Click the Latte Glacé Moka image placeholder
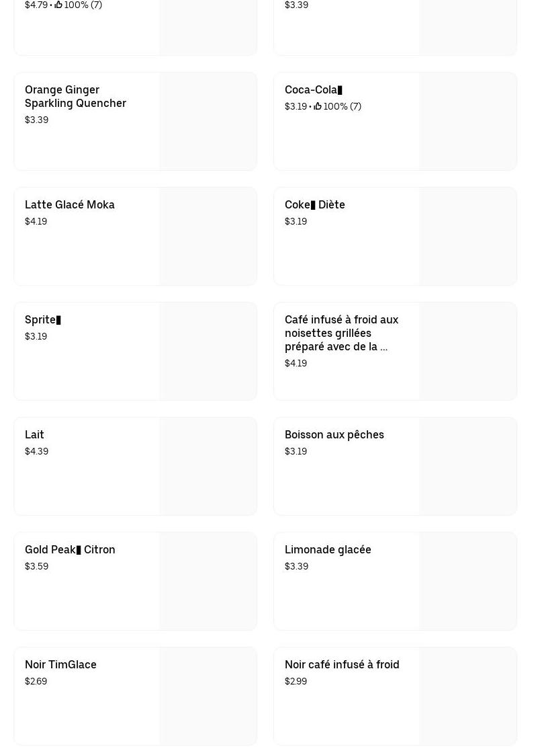 [208, 236]
